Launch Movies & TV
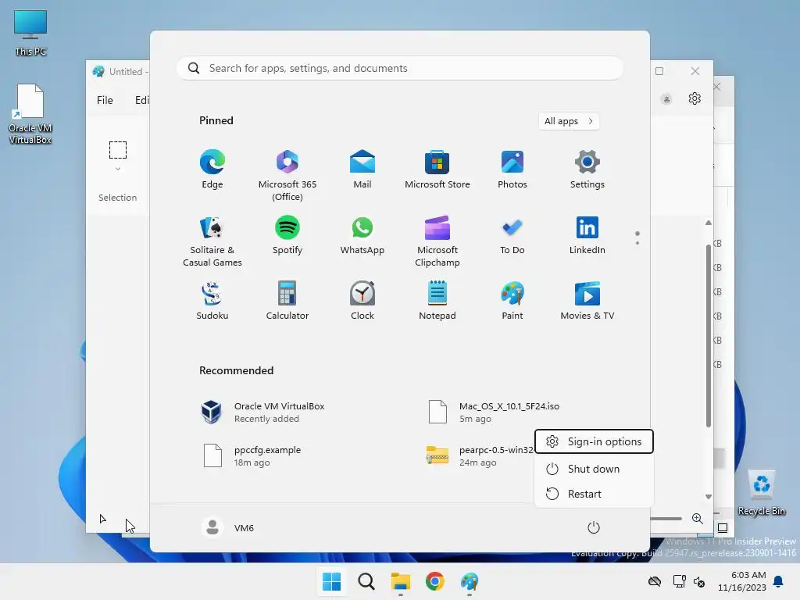 [x=587, y=301]
